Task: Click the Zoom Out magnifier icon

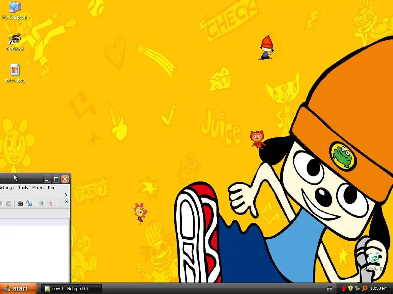Action: (x=50, y=204)
